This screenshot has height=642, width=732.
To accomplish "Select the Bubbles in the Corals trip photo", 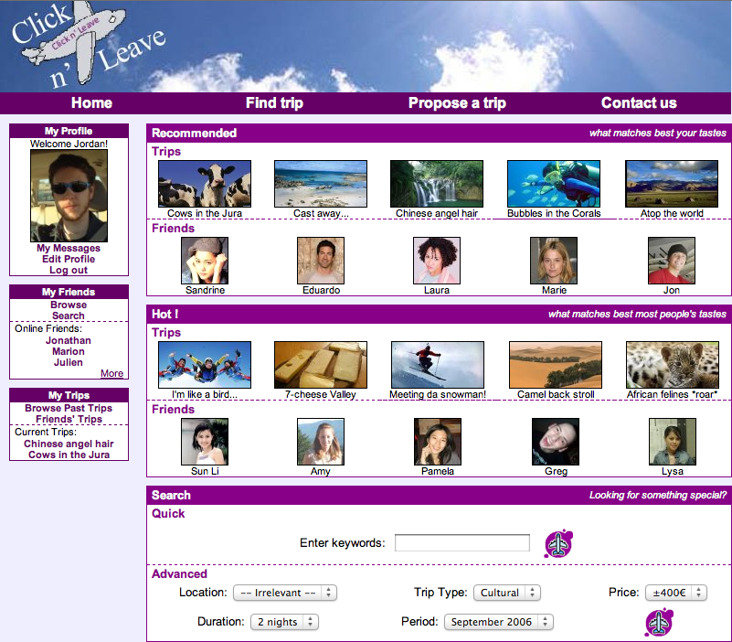I will [x=554, y=184].
